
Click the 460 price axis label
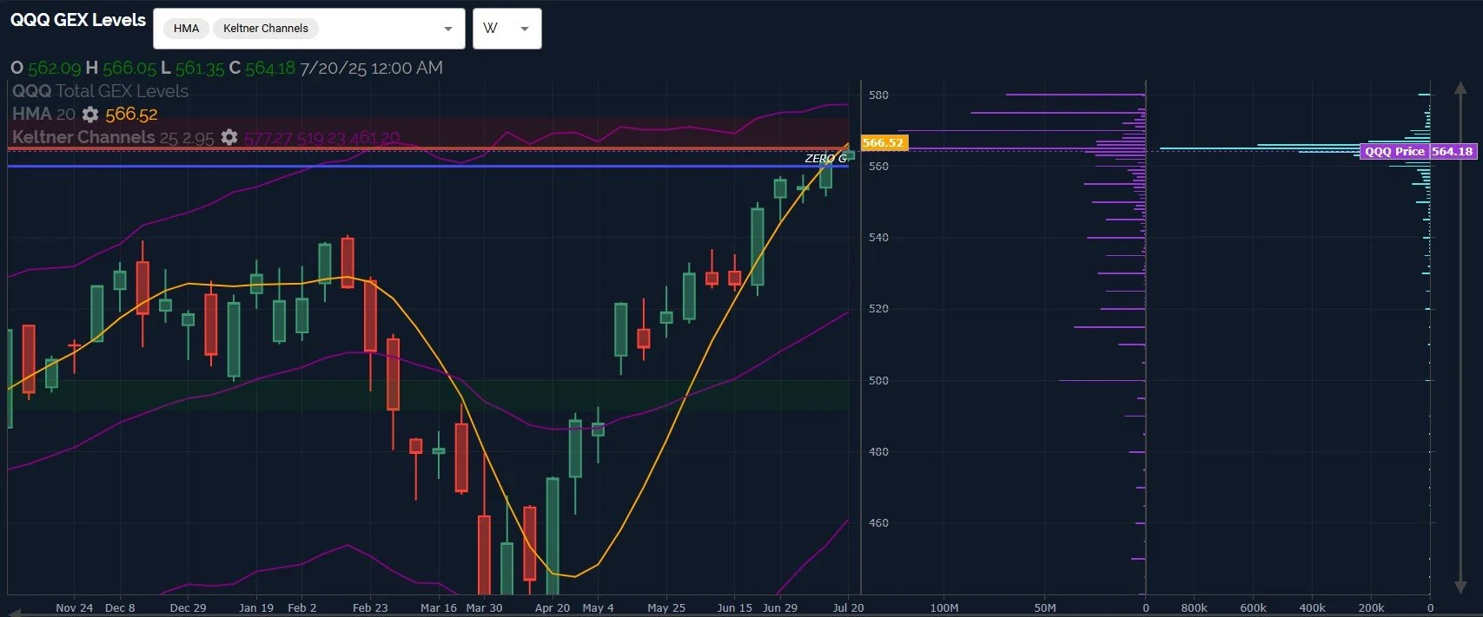(x=878, y=522)
